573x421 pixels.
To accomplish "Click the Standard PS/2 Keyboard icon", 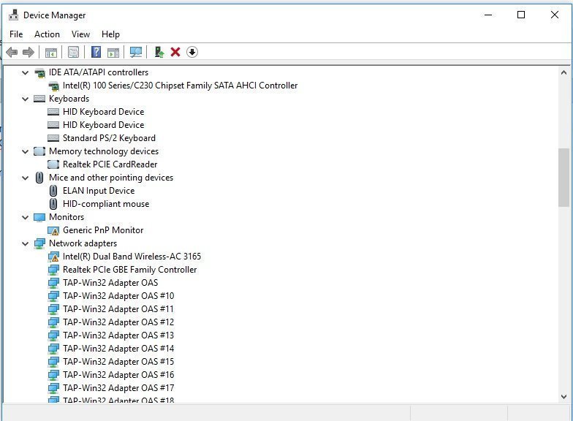I will [53, 138].
